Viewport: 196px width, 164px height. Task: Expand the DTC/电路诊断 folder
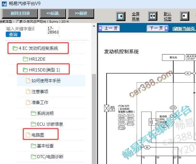coord(50,157)
